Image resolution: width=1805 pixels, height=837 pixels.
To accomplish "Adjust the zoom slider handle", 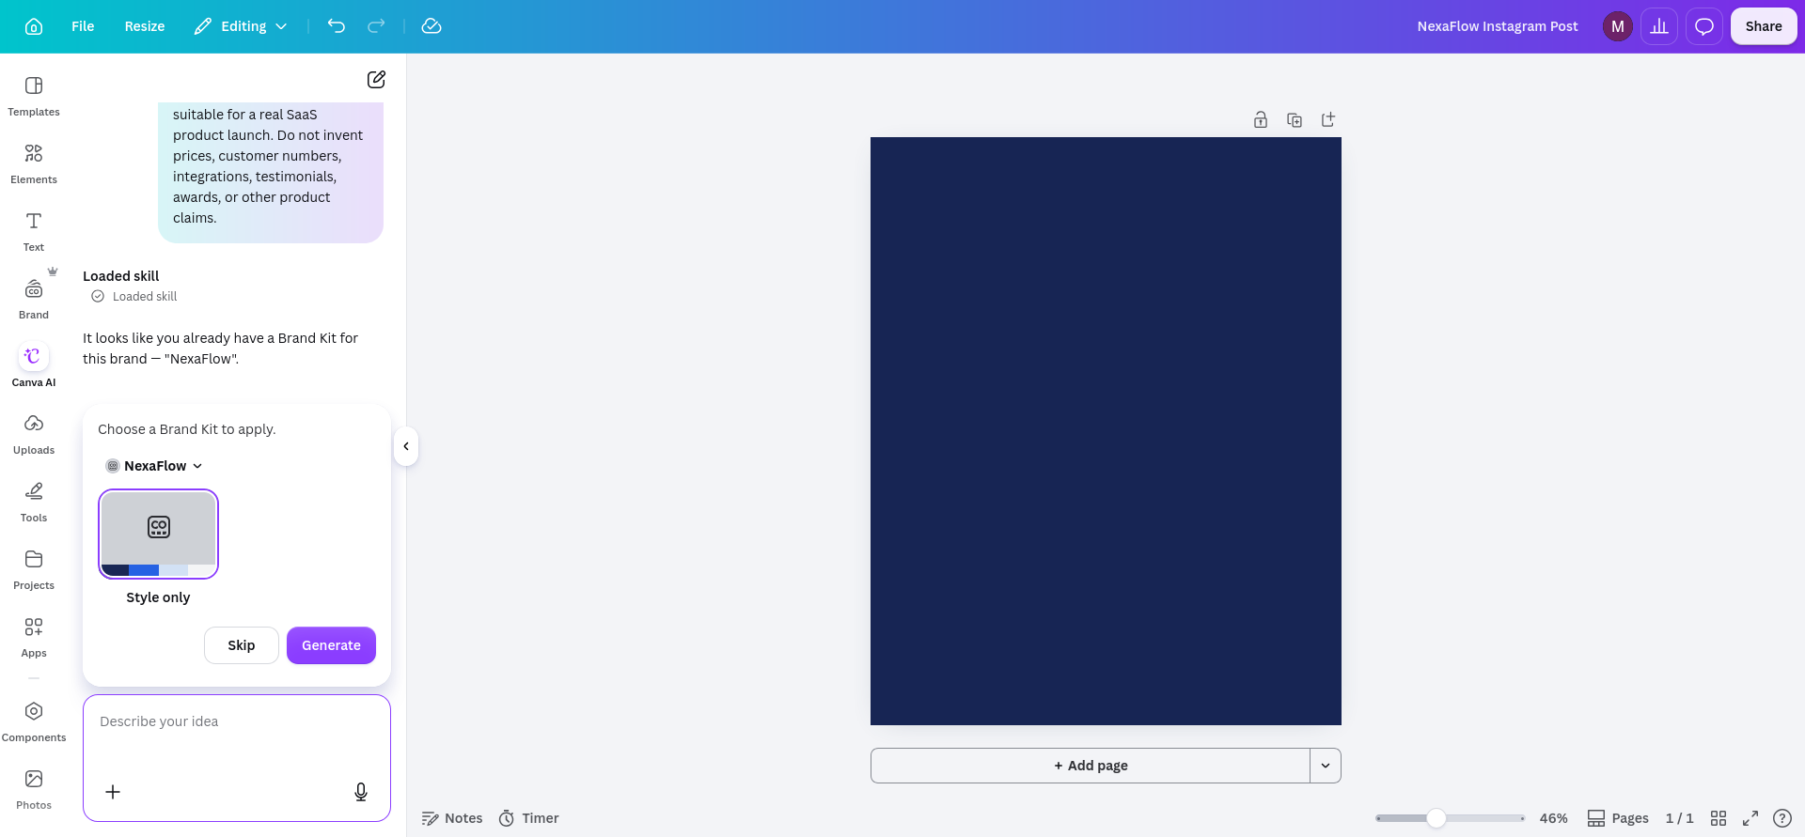I will click(x=1436, y=818).
